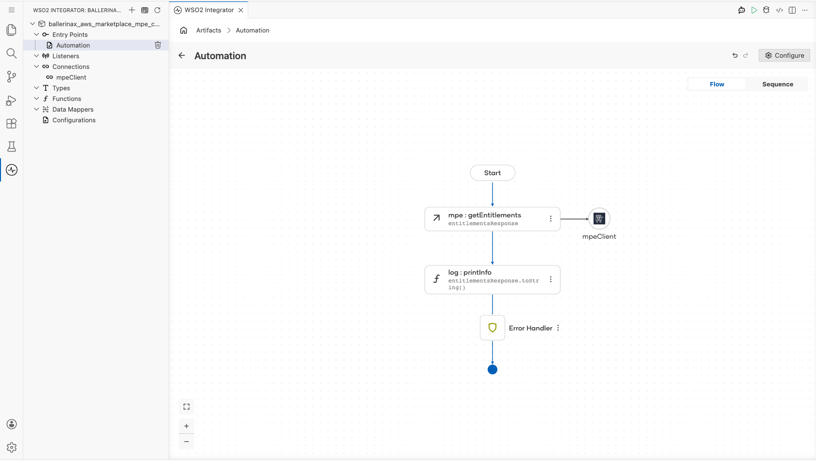The width and height of the screenshot is (816, 461).
Task: Click the undo icon
Action: tap(735, 55)
